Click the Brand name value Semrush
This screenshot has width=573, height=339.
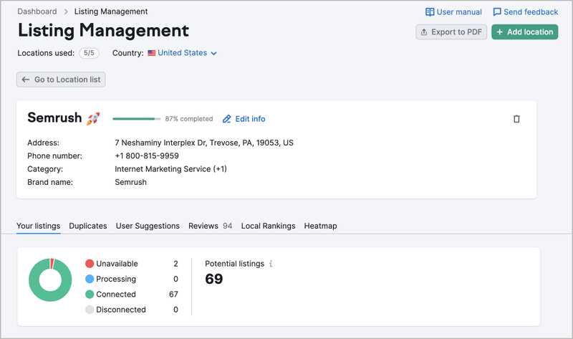click(x=131, y=182)
